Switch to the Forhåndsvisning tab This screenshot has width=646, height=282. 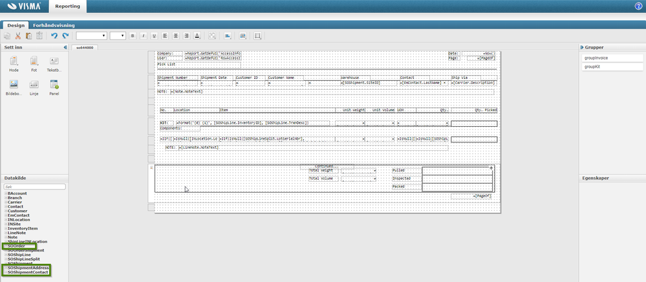54,25
